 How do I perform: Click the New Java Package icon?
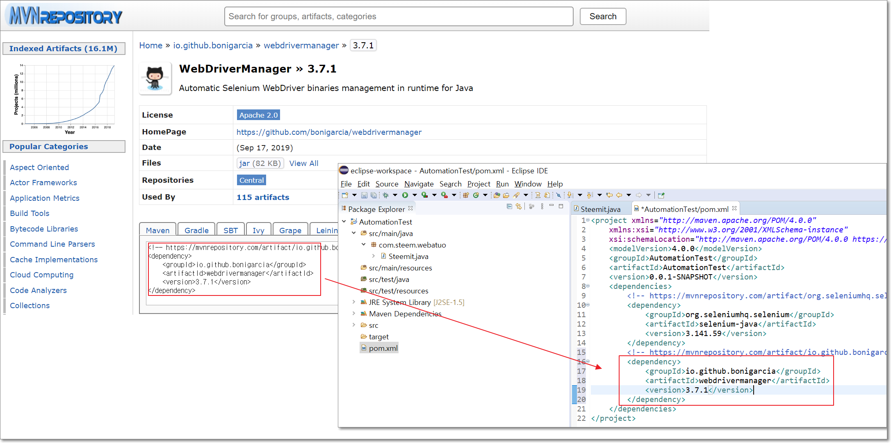coord(466,195)
